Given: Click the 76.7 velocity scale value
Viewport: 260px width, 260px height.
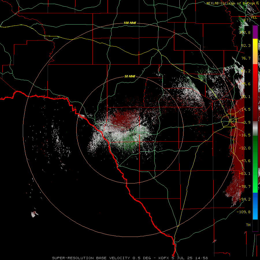Looking at the screenshot, I should tap(246, 58).
